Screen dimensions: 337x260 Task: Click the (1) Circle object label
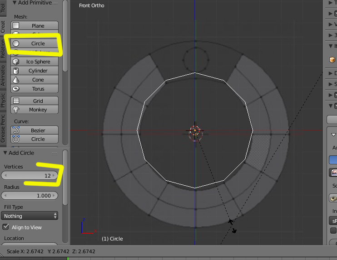pyautogui.click(x=112, y=239)
